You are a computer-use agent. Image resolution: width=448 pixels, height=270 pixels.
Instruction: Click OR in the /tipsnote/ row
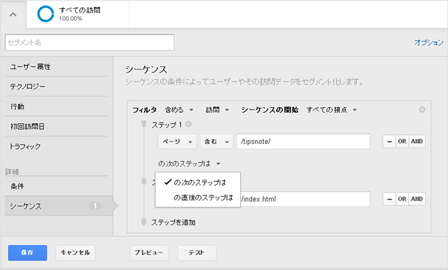pos(402,142)
